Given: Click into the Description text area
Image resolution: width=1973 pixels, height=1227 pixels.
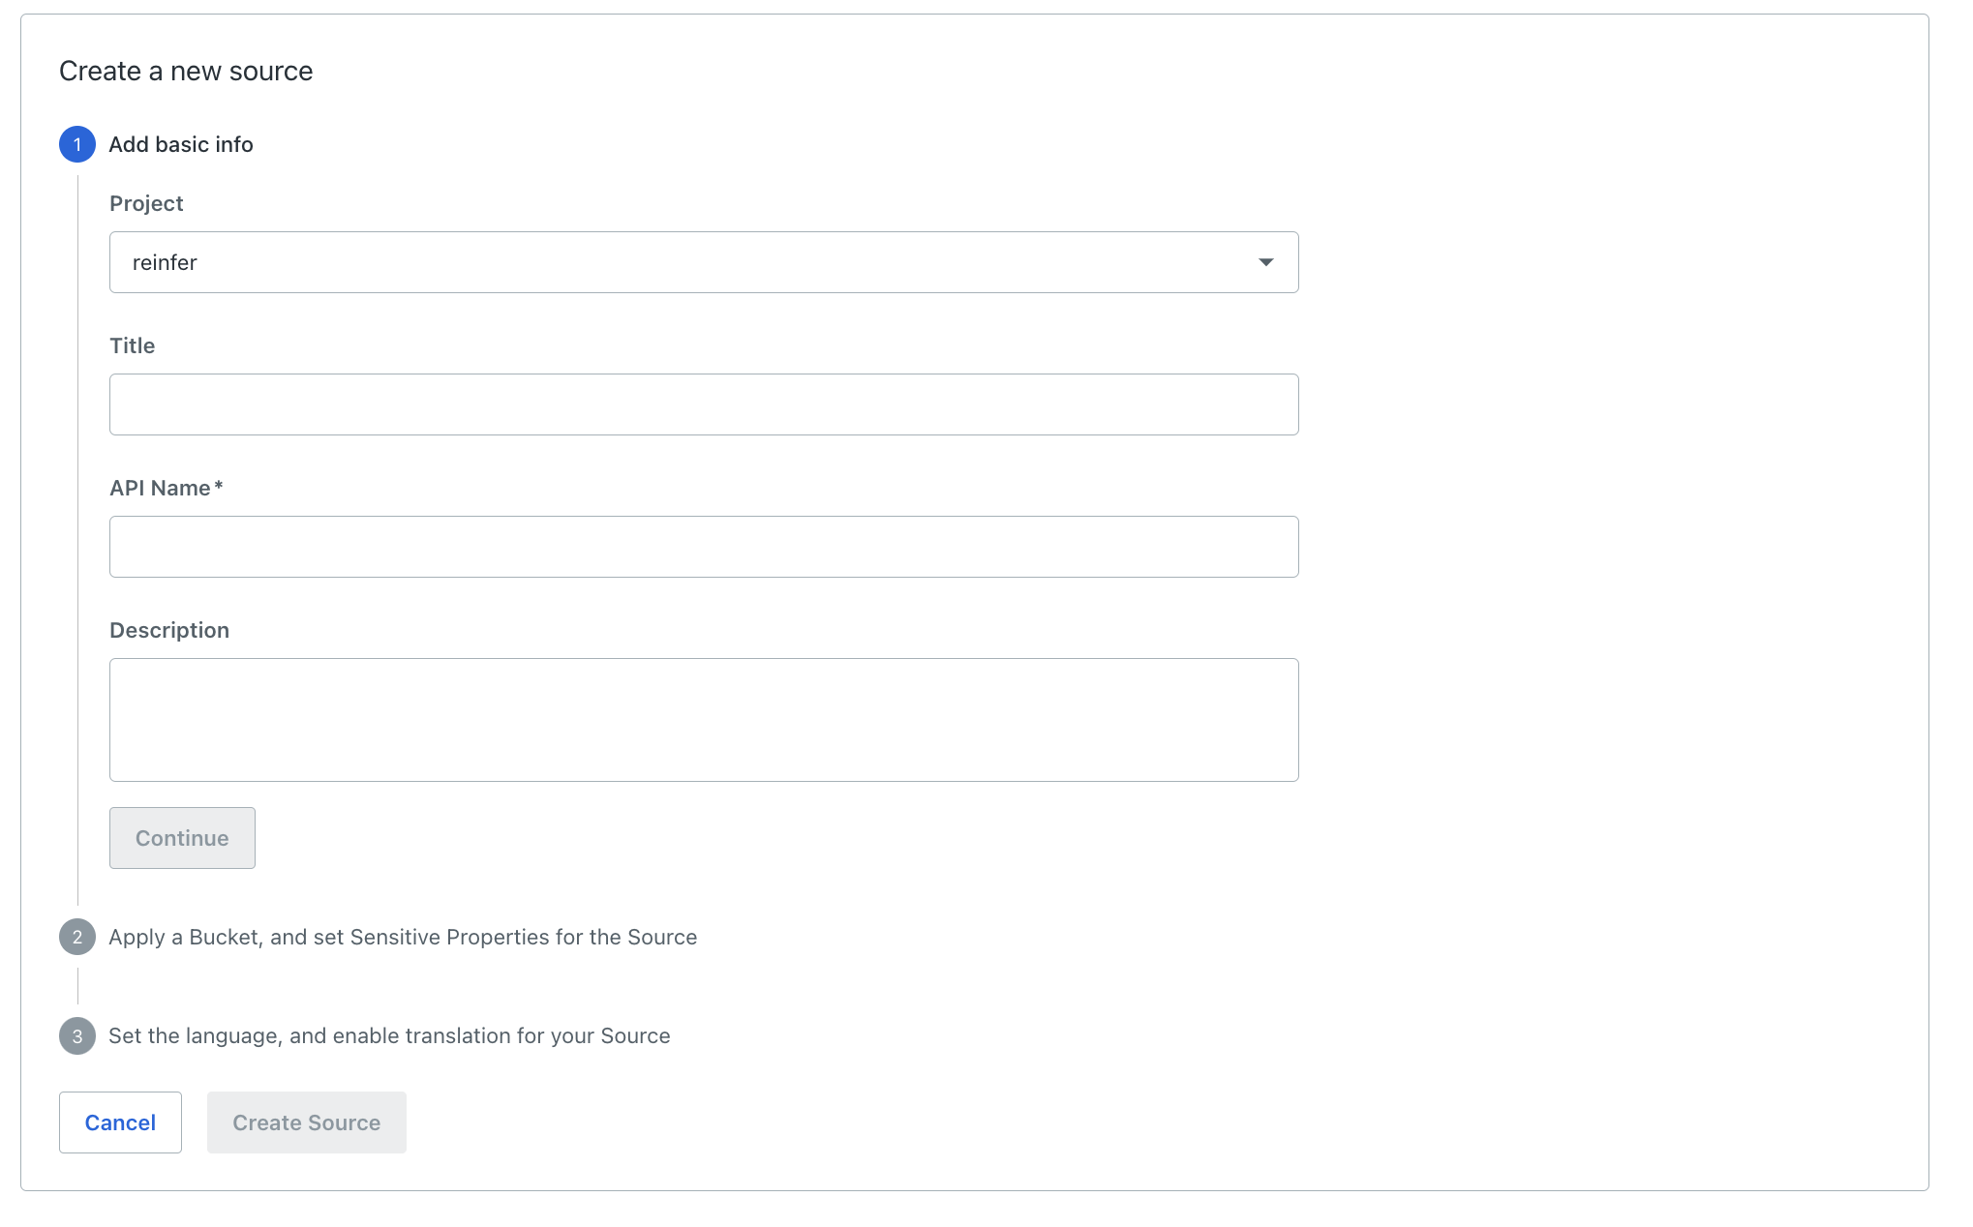Looking at the screenshot, I should tap(704, 720).
